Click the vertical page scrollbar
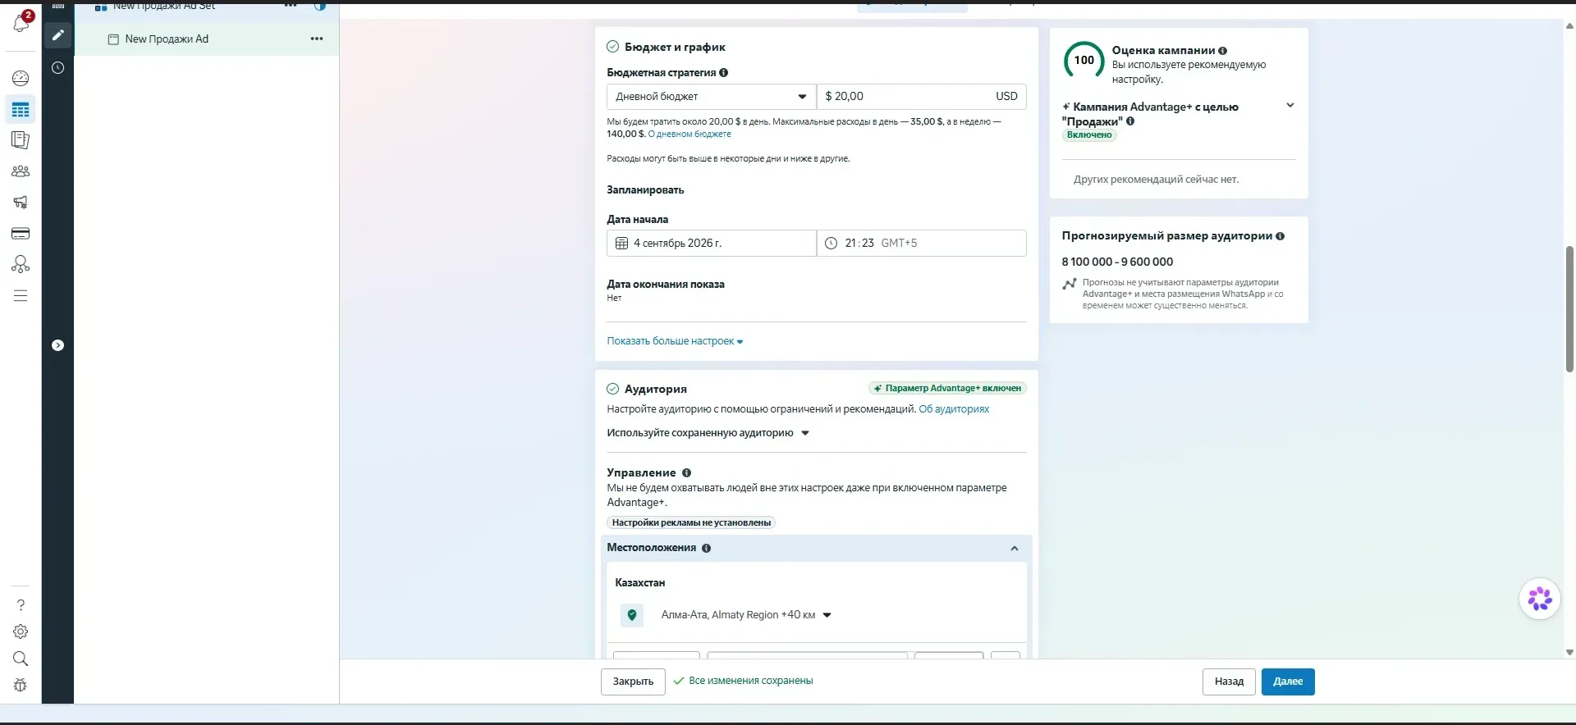The width and height of the screenshot is (1576, 725). click(1569, 308)
